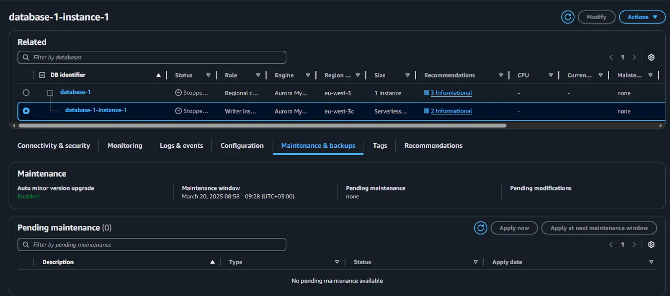The width and height of the screenshot is (670, 296).
Task: Click the Pending maintenance refresh icon
Action: (480, 228)
